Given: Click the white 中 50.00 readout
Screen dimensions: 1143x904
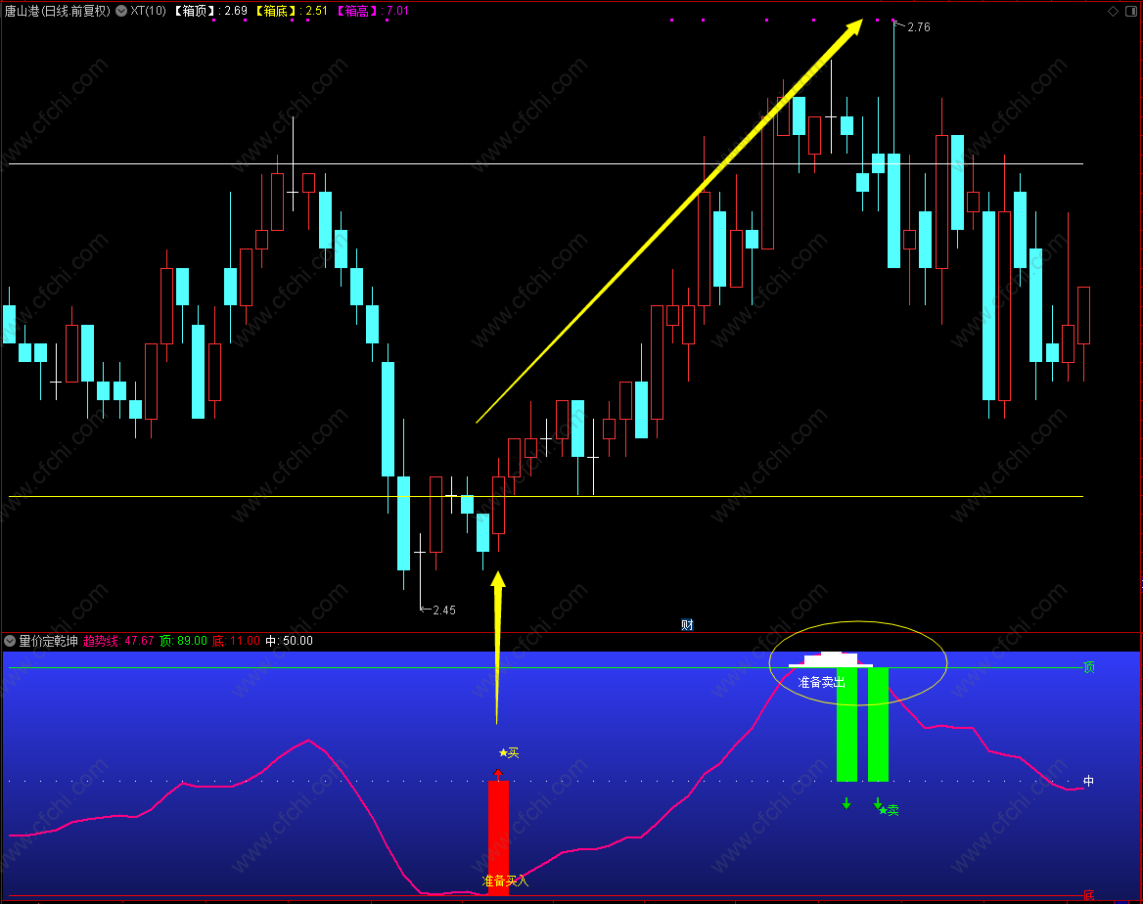Looking at the screenshot, I should click(290, 641).
